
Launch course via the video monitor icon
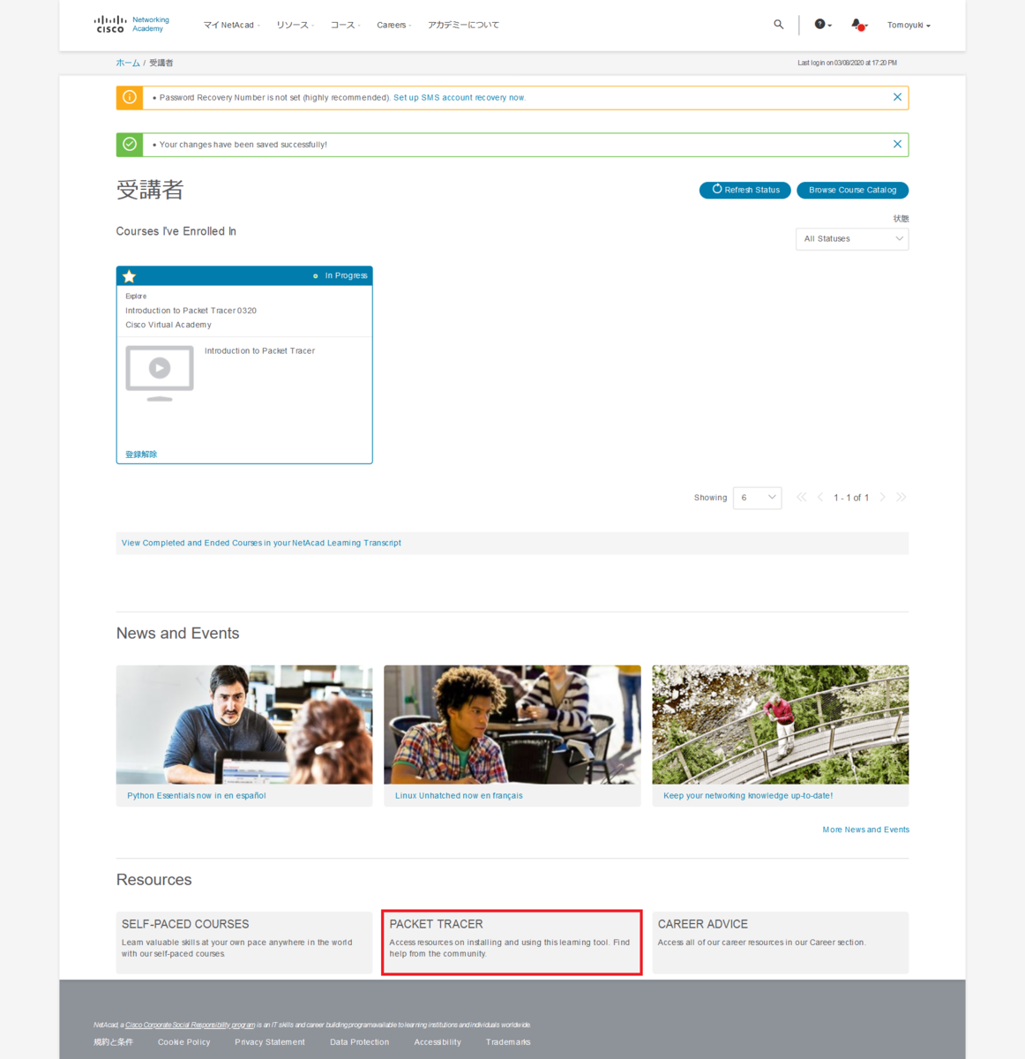coord(160,372)
